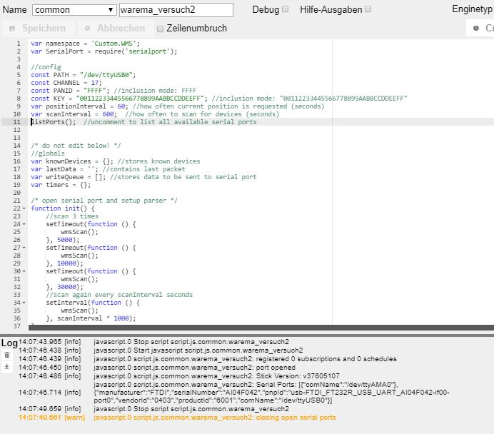Download the log with the arrow icon
494x434 pixels.
[x=7, y=367]
